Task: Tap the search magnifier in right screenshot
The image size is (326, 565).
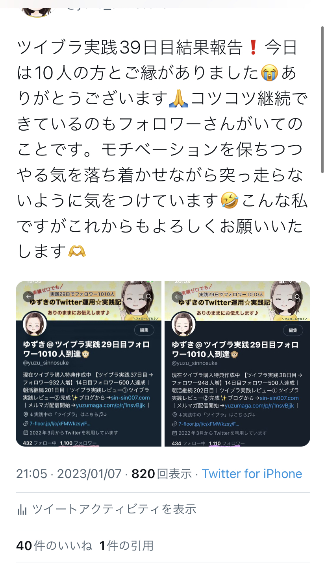Action: click(298, 297)
